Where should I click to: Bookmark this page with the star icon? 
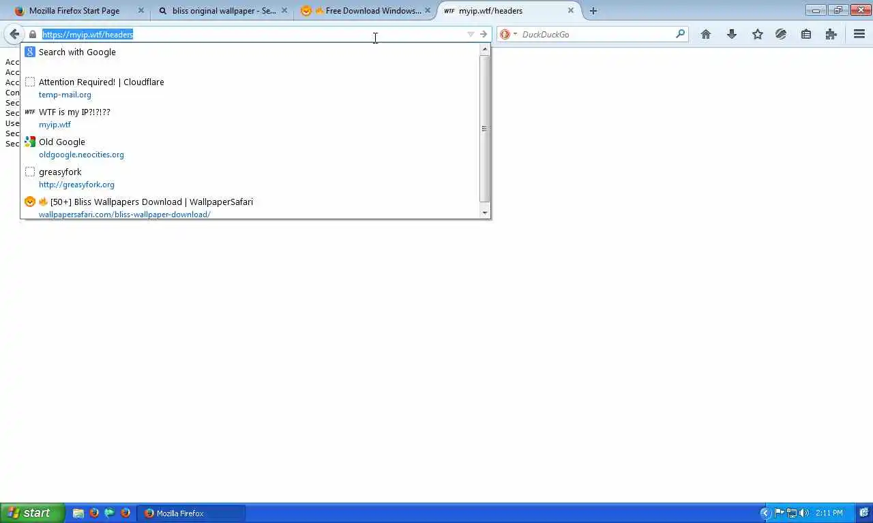[x=757, y=34]
